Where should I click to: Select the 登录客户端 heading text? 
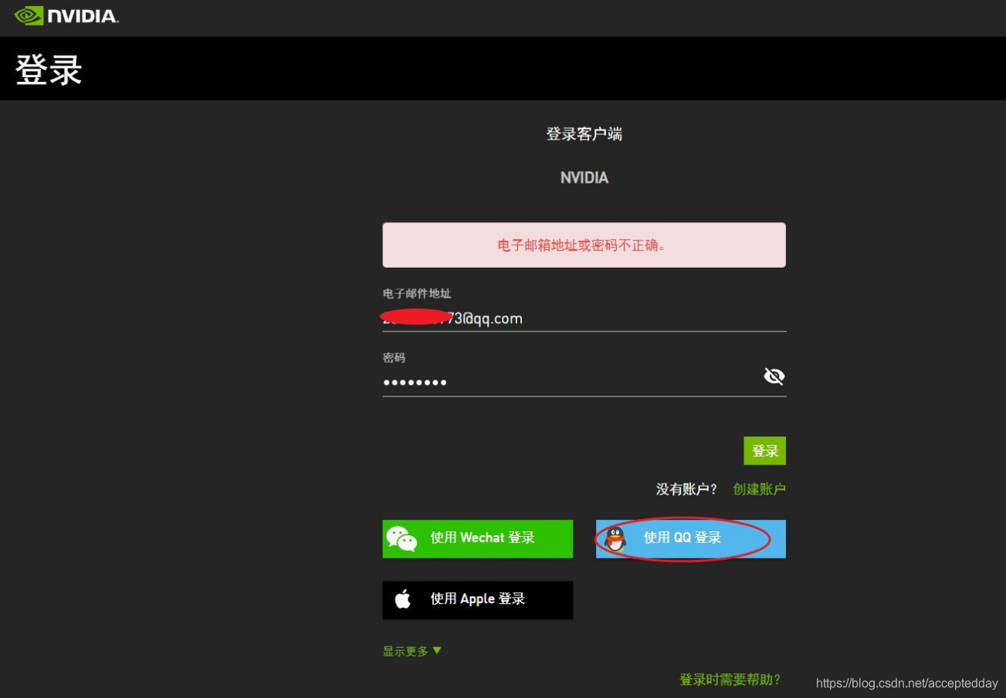pyautogui.click(x=584, y=133)
